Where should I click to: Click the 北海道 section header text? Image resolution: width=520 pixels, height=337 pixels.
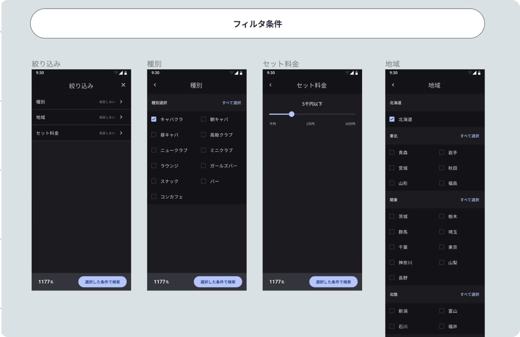396,103
